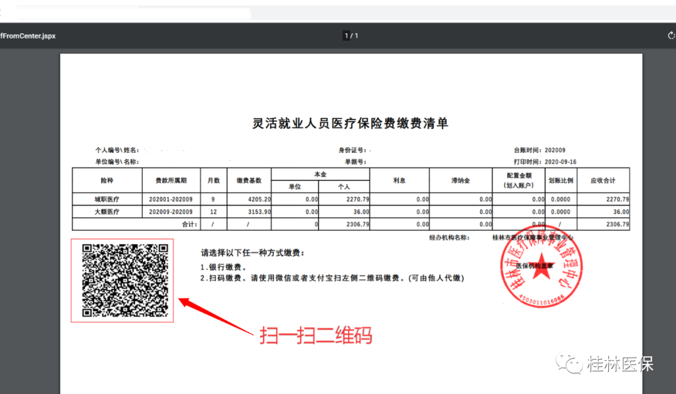The height and width of the screenshot is (394, 676).
Task: Click the 单位编号\名称 label
Action: (117, 162)
